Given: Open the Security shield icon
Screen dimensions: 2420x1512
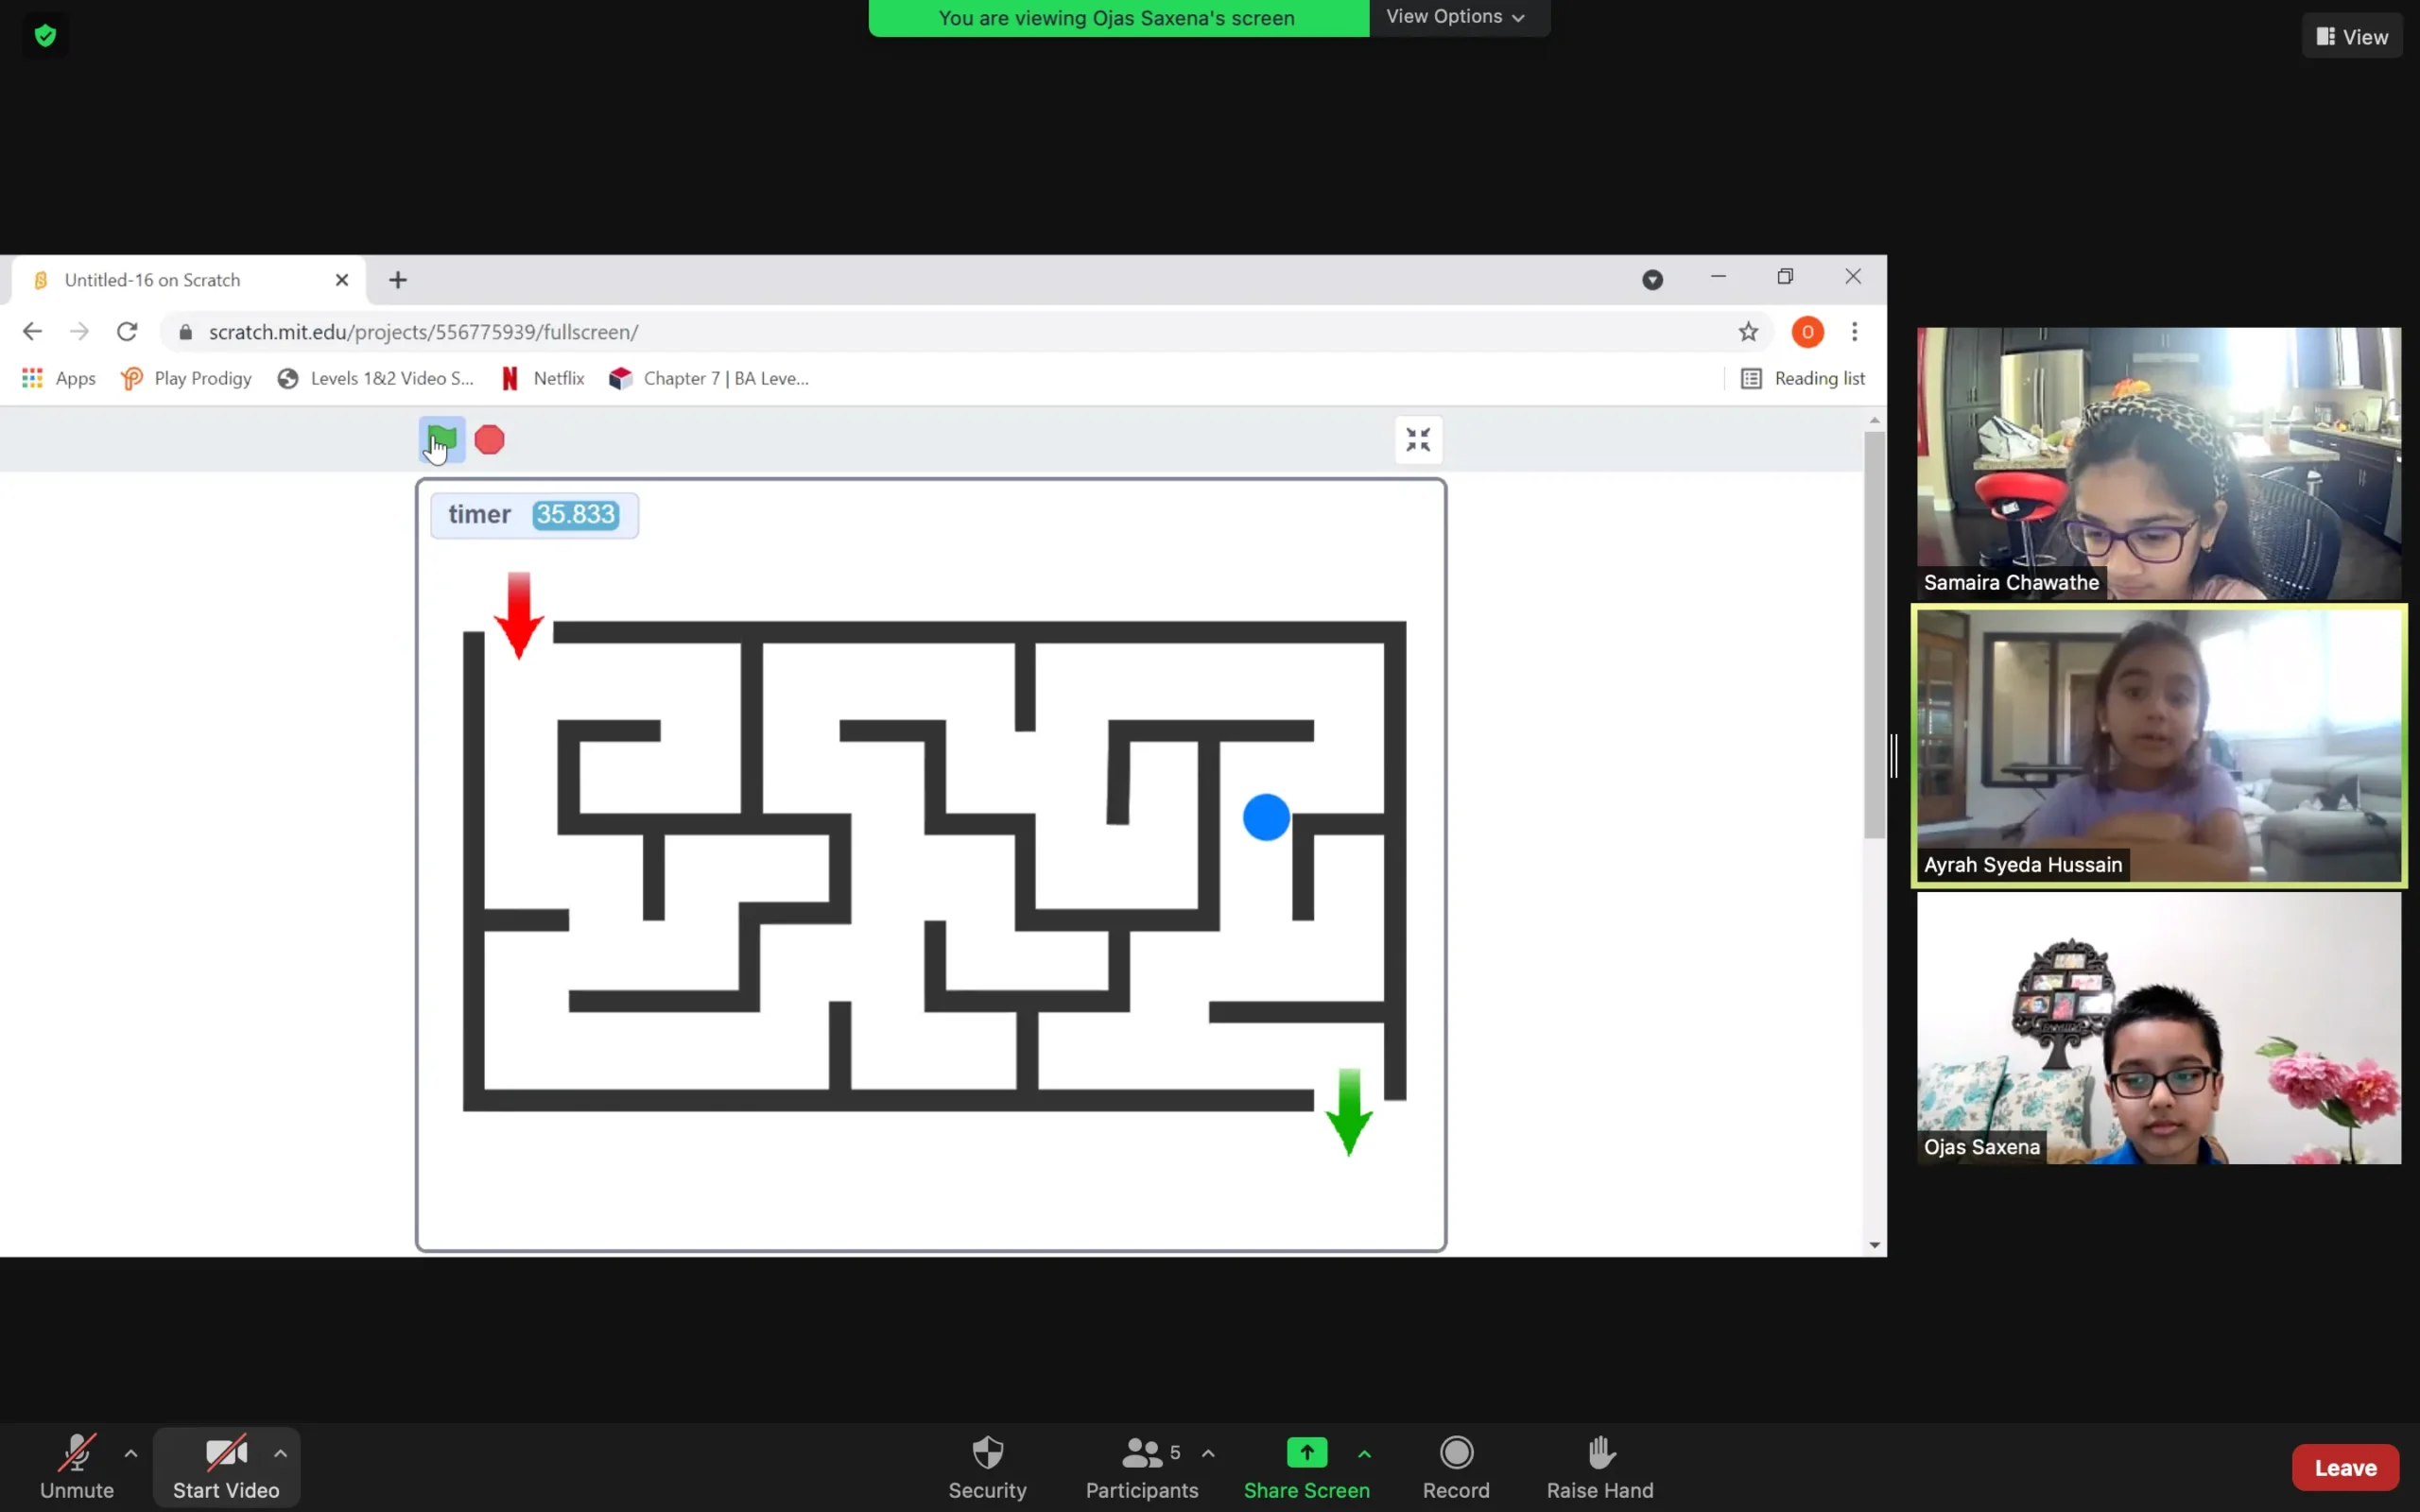Looking at the screenshot, I should pos(987,1453).
